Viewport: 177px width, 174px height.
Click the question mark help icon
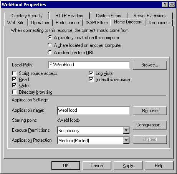(165, 5)
